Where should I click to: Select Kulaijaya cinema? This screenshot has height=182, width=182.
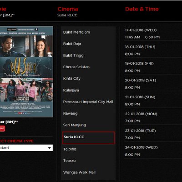pyautogui.click(x=71, y=90)
